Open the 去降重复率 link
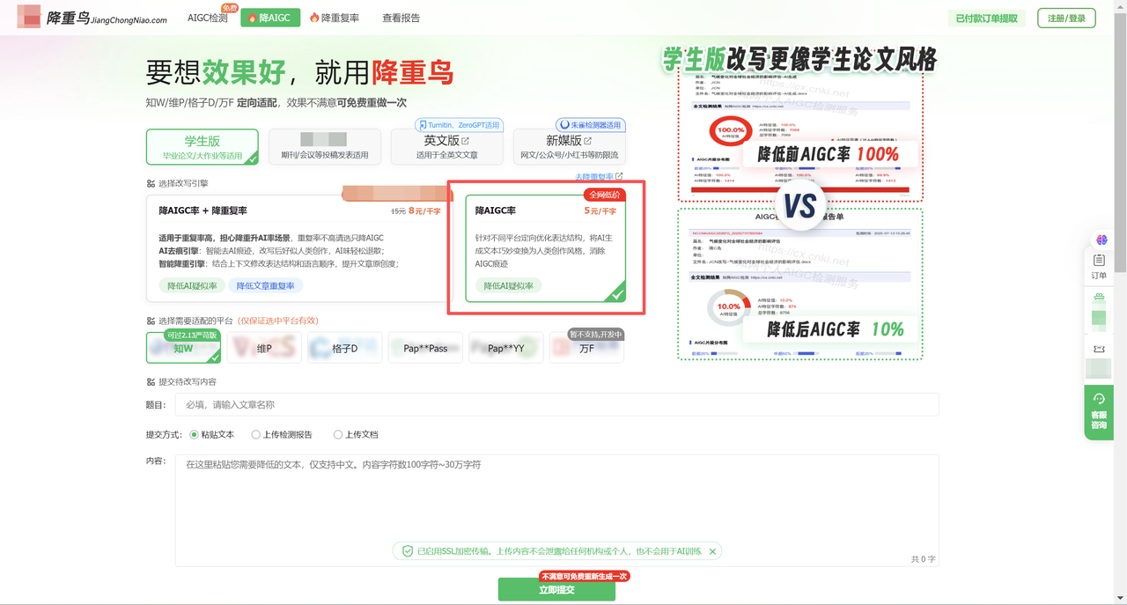The width and height of the screenshot is (1127, 605). (x=599, y=177)
